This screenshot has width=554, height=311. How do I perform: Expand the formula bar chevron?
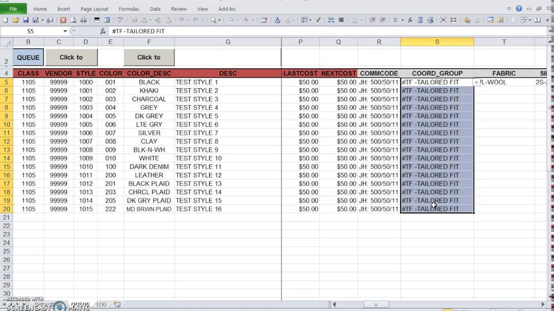pos(550,31)
